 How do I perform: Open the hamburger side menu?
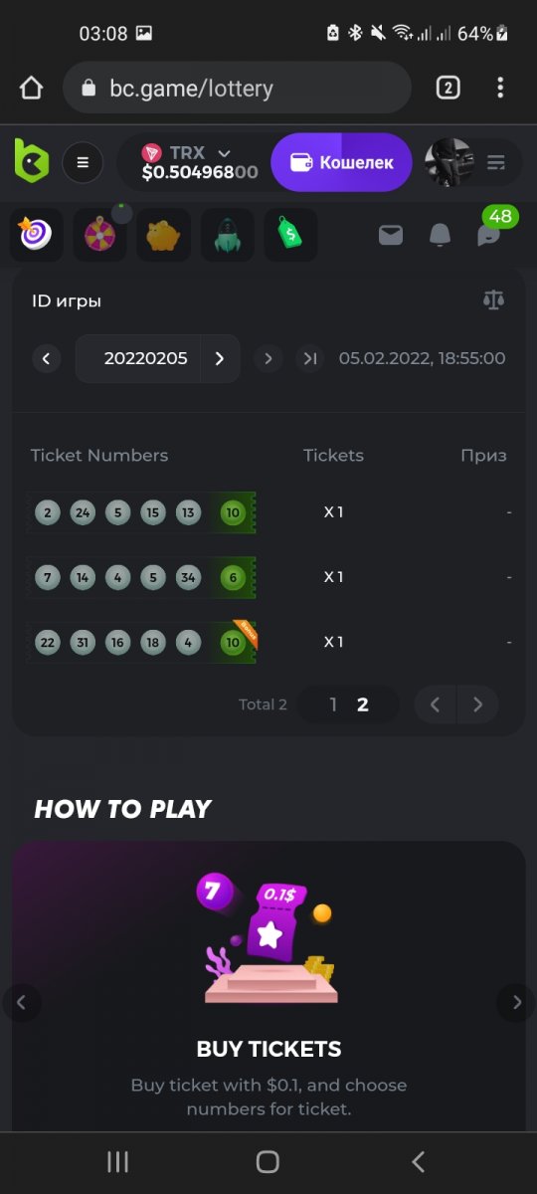tap(83, 162)
